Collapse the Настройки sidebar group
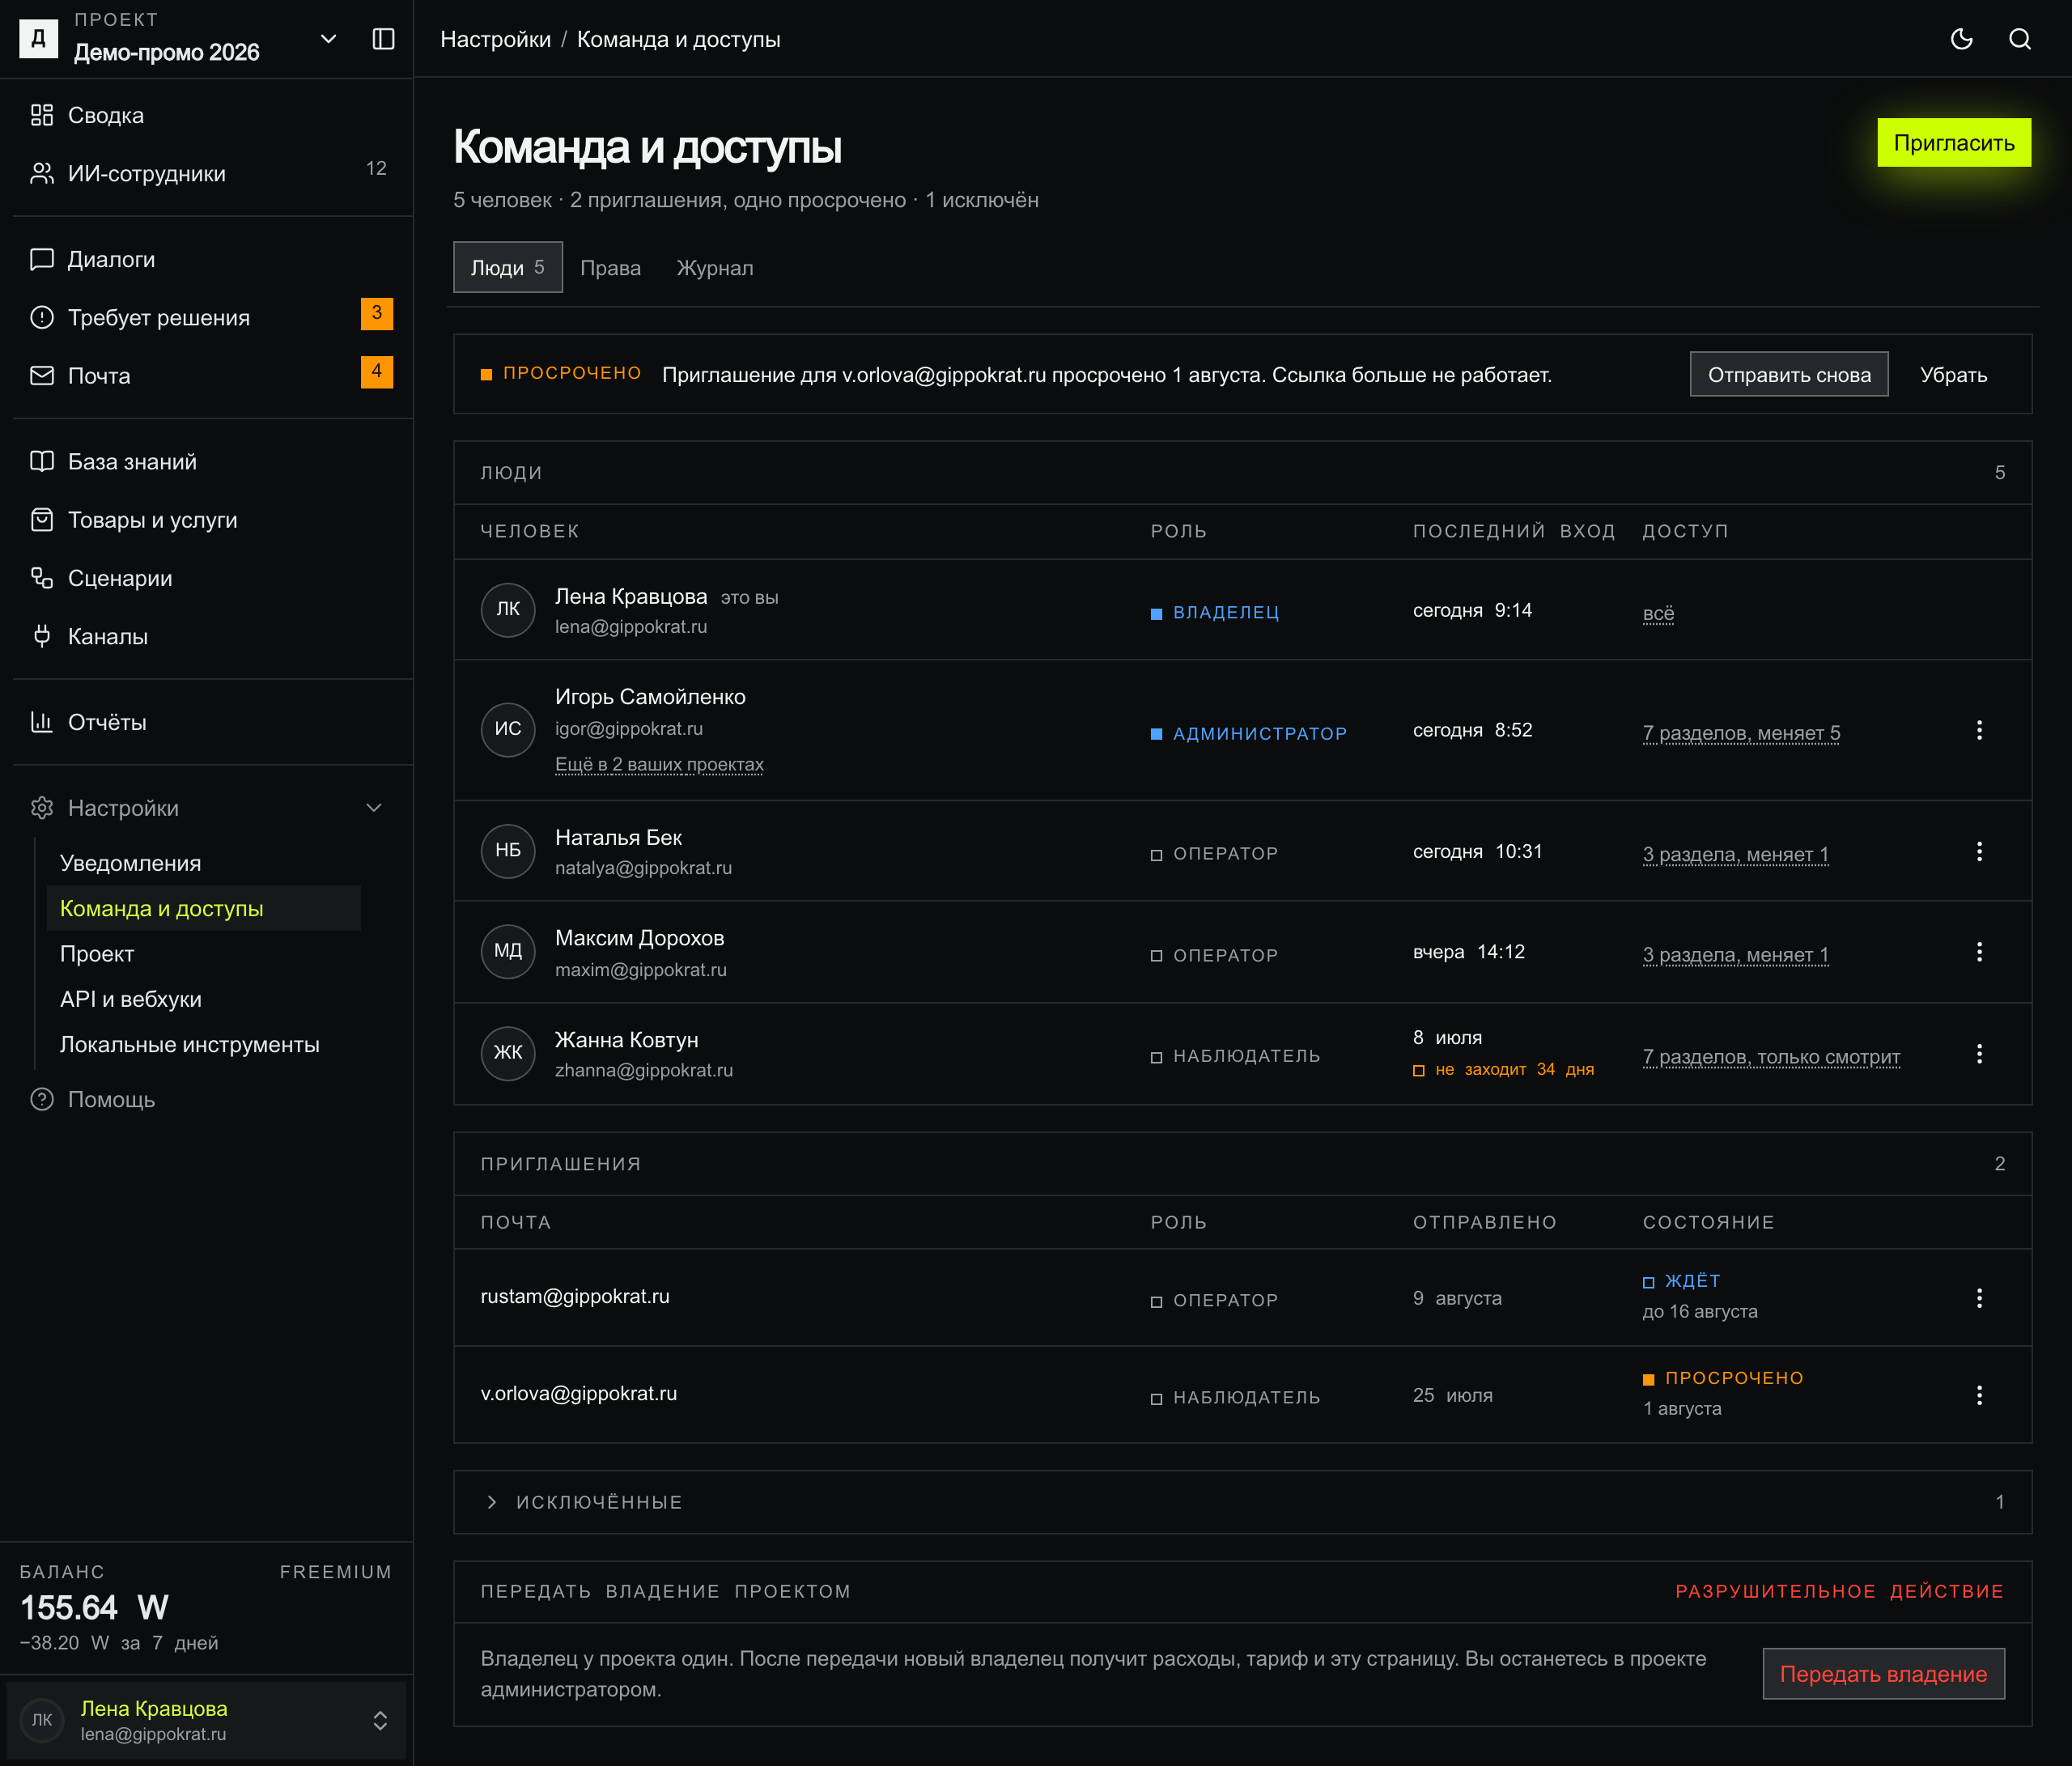Screen dimensions: 2072x1766 click(x=206, y=808)
